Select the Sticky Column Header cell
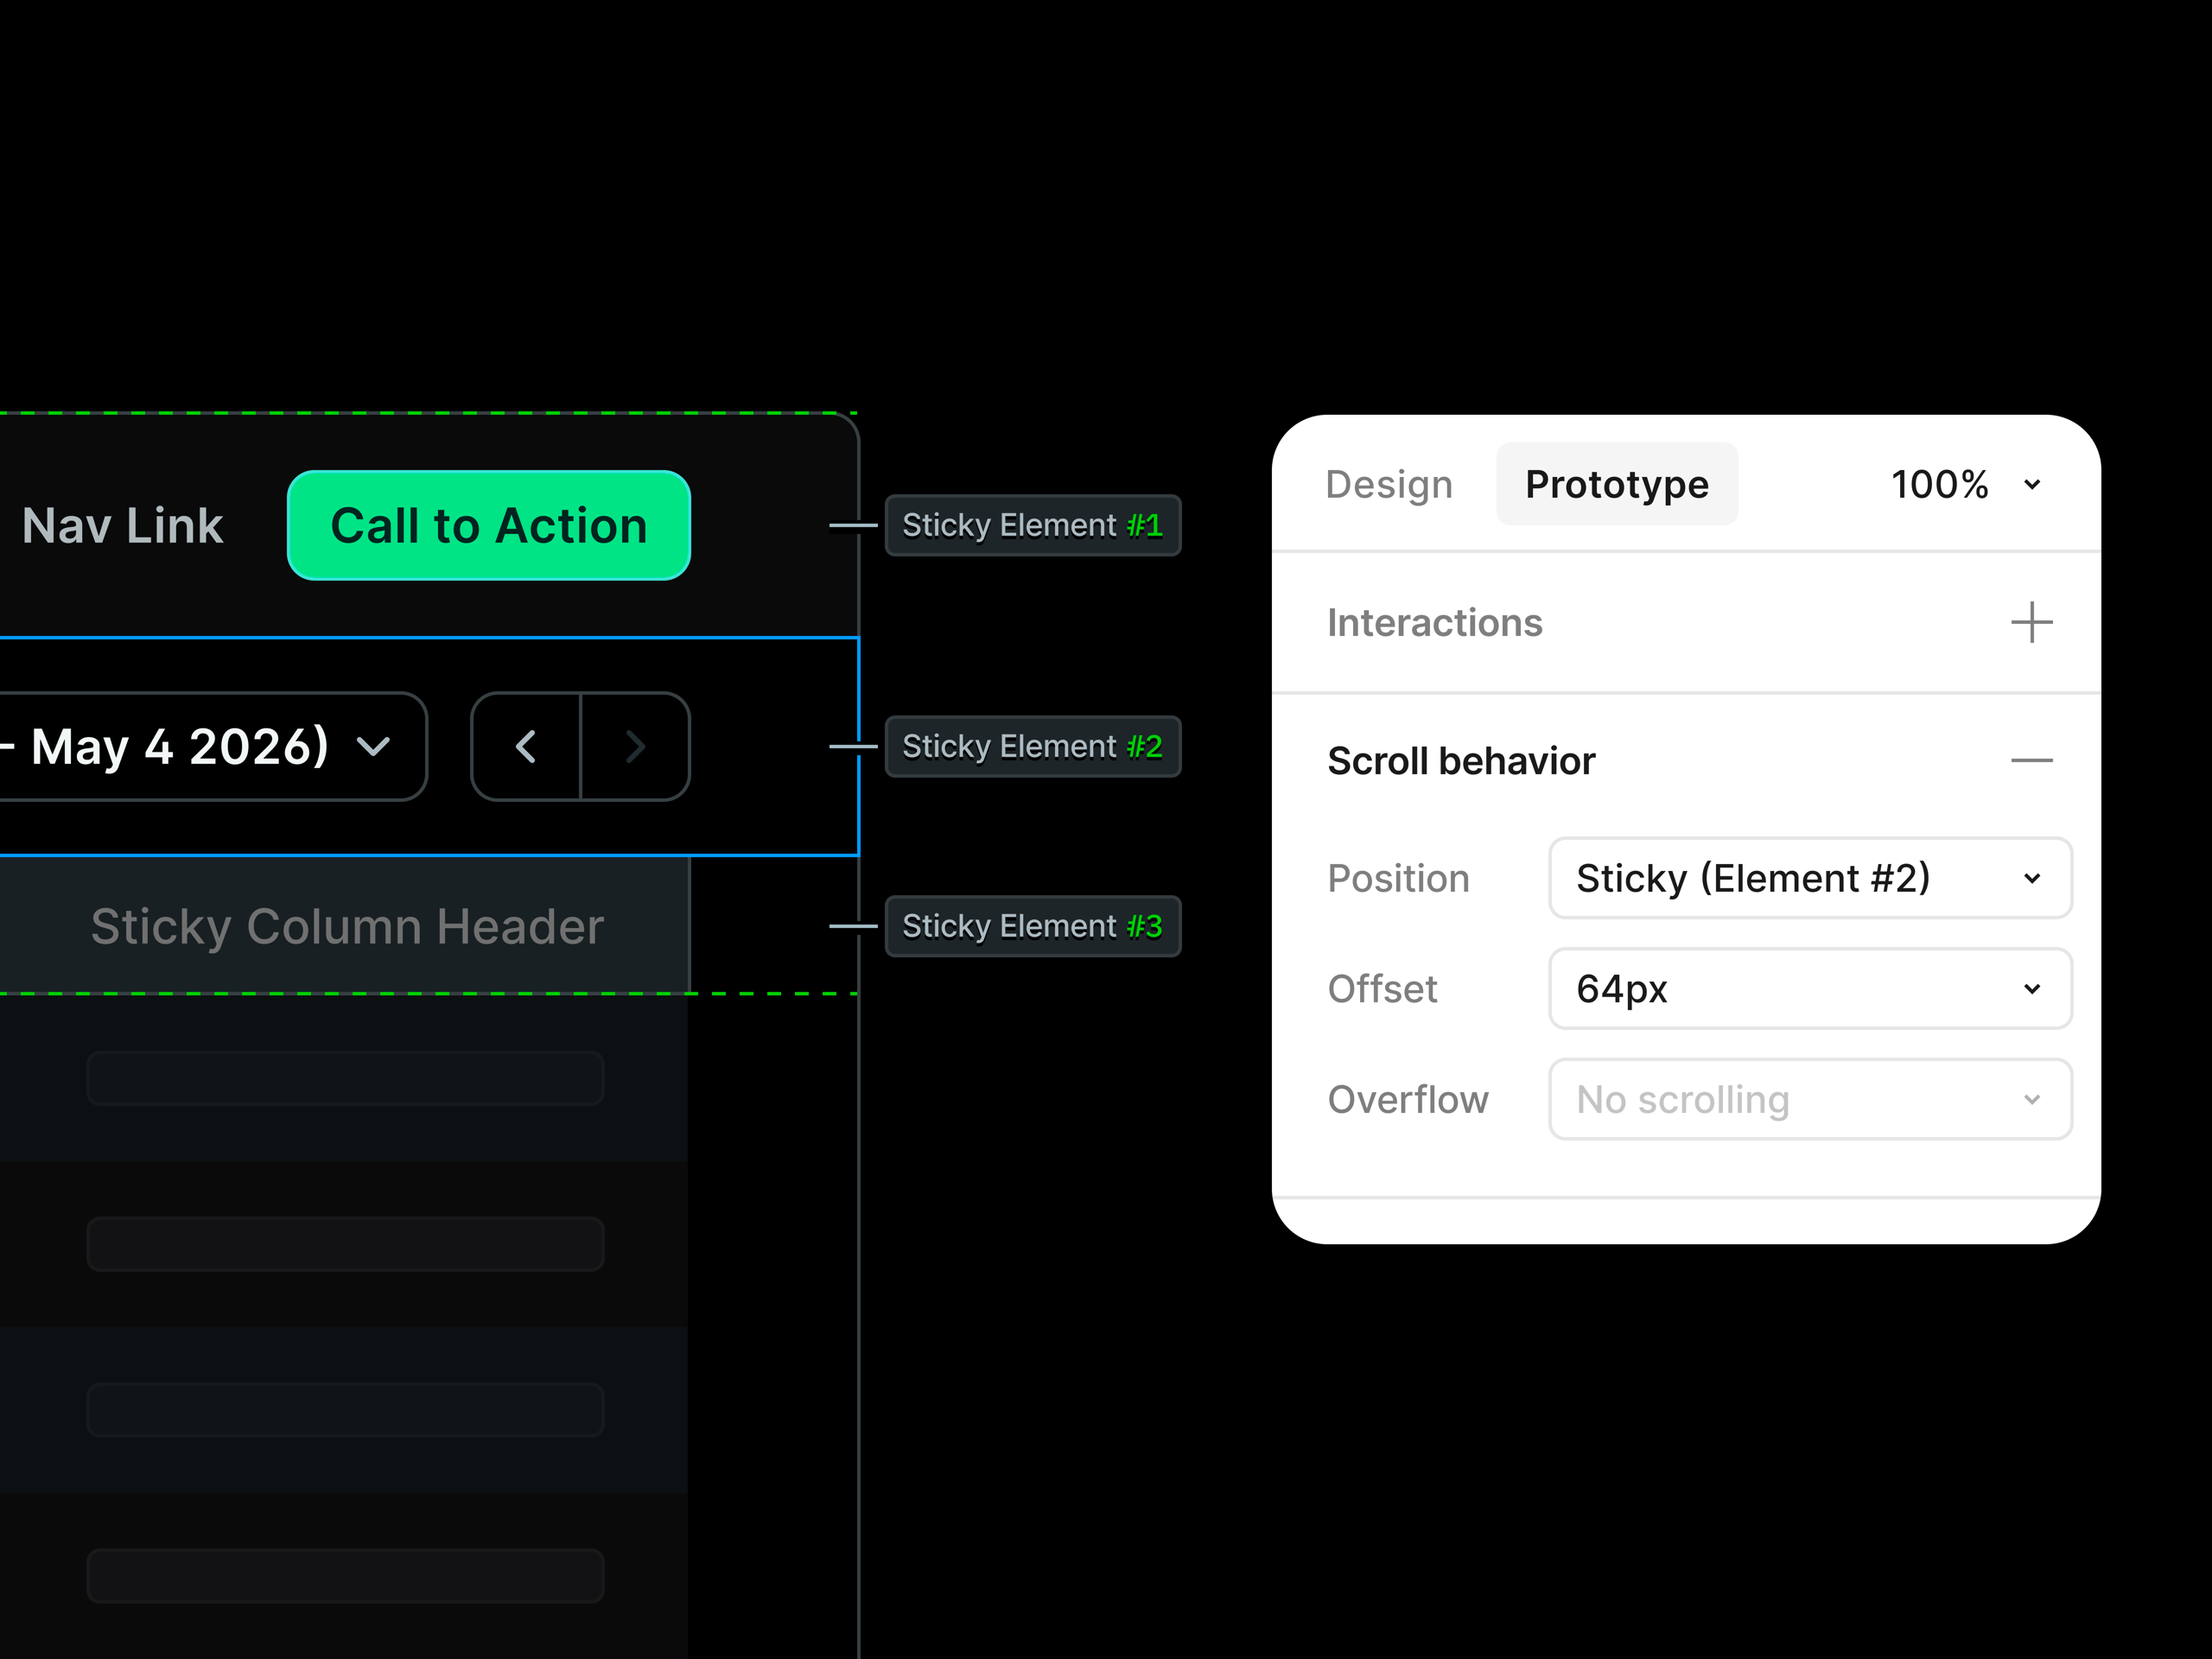2212x1659 pixels. [344, 926]
